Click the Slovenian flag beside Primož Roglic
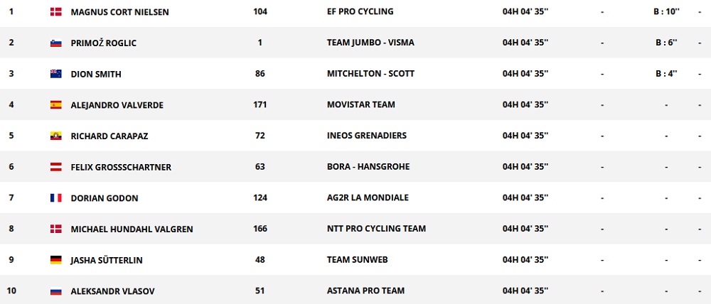This screenshot has height=304, width=711. 55,43
